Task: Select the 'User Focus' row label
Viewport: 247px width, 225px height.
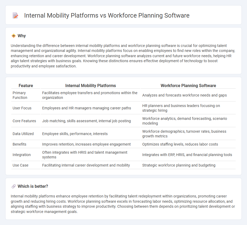Action: coord(22,108)
